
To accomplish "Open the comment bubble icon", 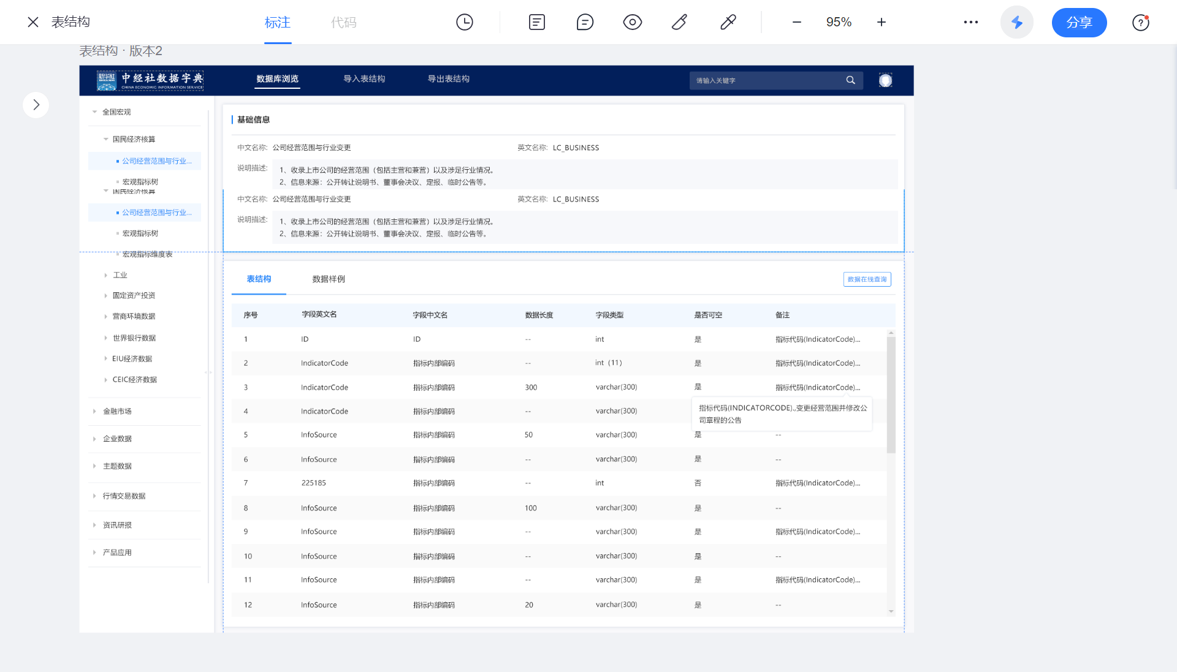I will point(585,22).
